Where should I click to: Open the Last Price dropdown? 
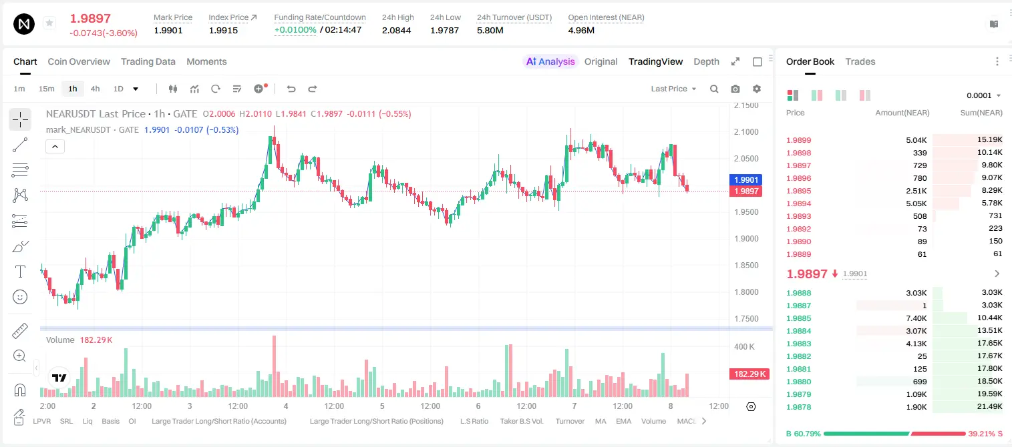[x=673, y=89]
